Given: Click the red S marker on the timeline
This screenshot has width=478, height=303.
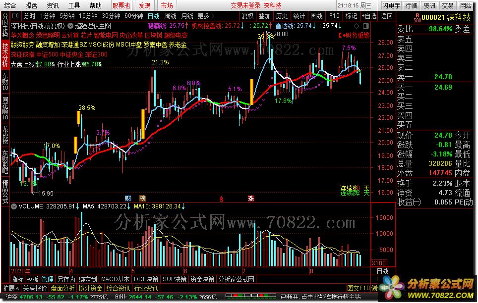Looking at the screenshot, I should [222, 199].
